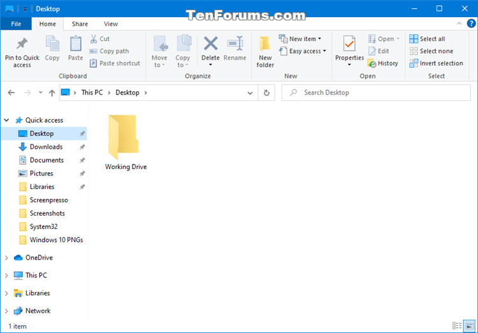Switch to Details view in status bar
The width and height of the screenshot is (478, 333).
[457, 326]
